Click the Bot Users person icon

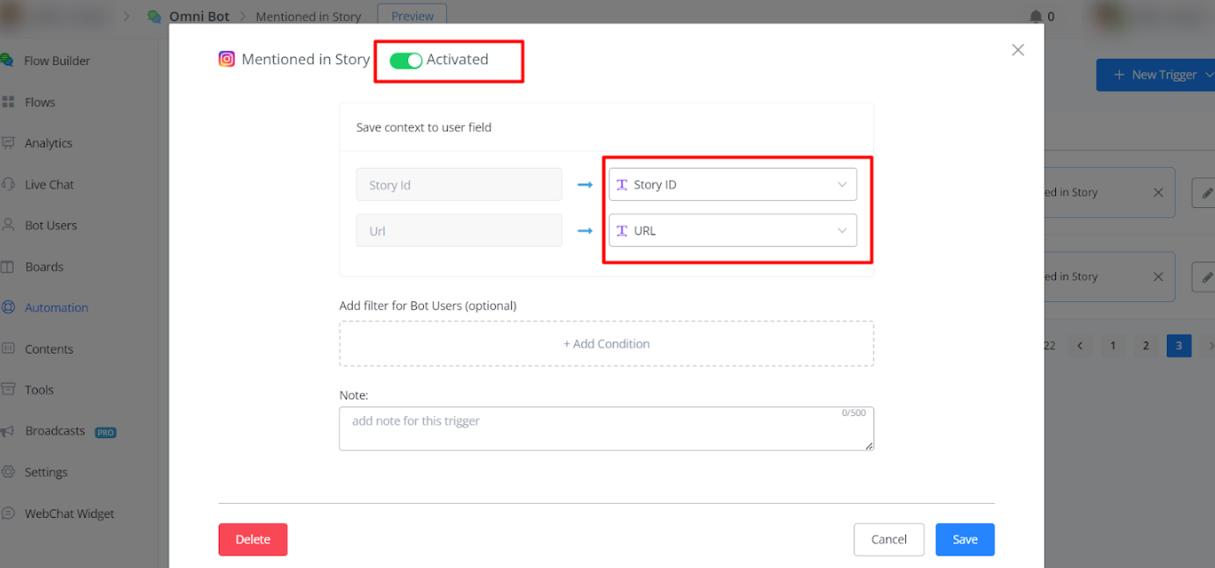coord(8,226)
